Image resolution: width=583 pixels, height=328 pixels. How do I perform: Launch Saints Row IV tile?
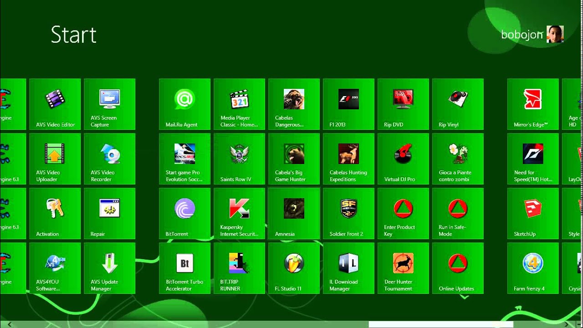pos(240,159)
